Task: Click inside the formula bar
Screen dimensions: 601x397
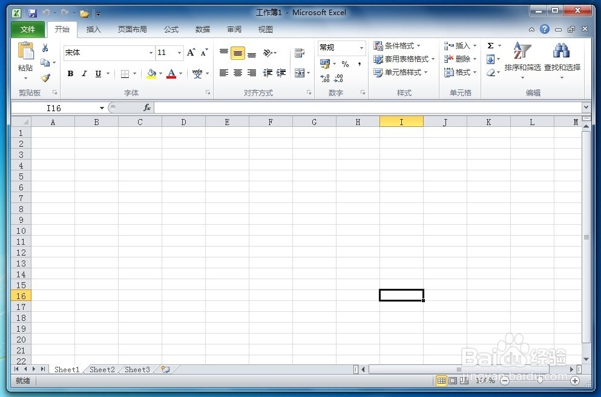Action: [x=367, y=108]
